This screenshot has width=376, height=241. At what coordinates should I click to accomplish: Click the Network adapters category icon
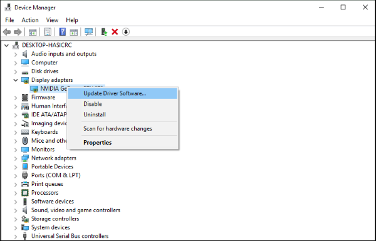point(25,158)
